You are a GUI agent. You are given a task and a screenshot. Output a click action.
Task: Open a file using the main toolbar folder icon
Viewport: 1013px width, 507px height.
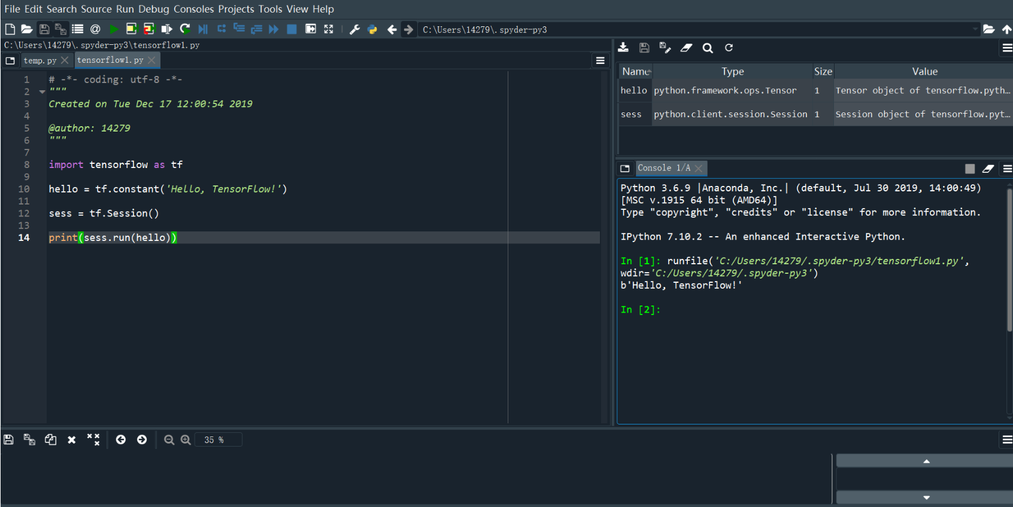coord(27,29)
